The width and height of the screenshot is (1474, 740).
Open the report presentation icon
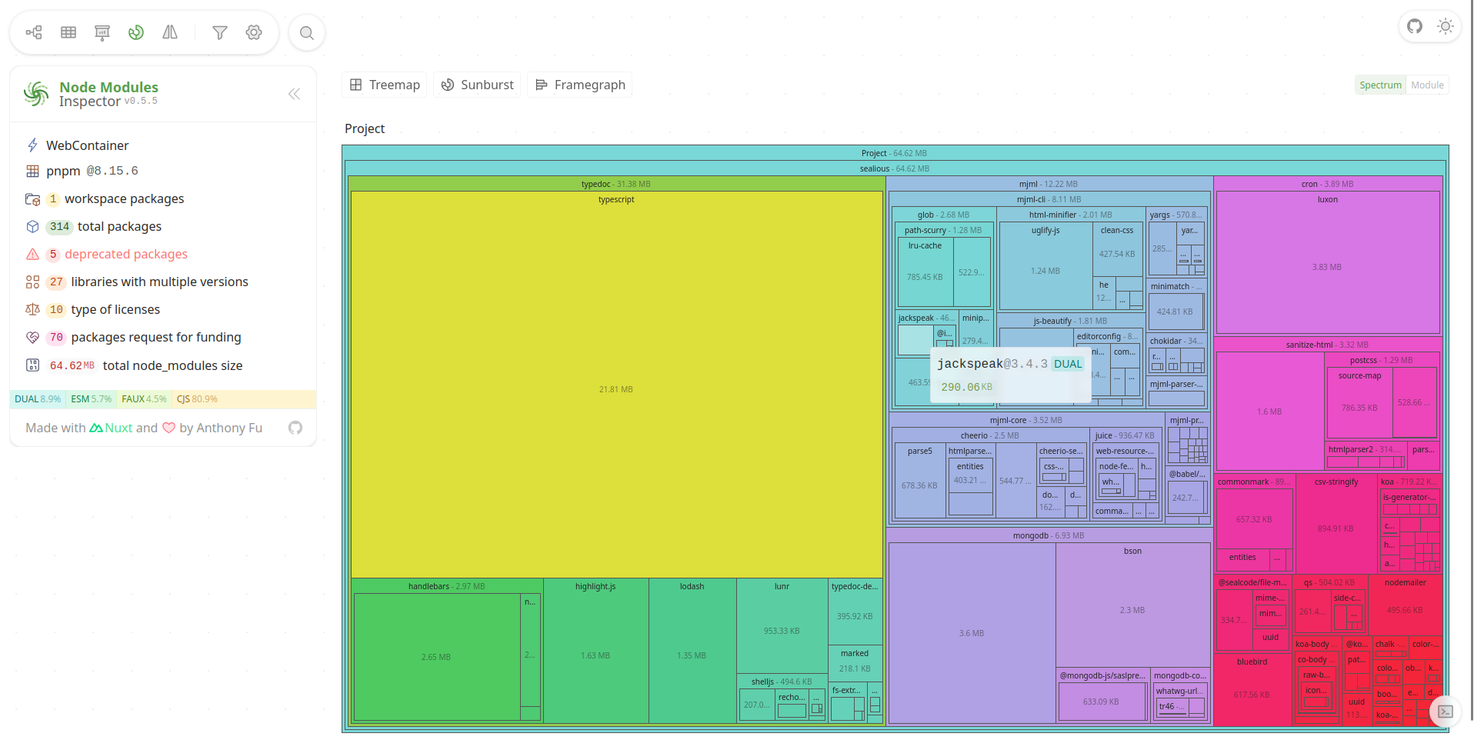[102, 32]
